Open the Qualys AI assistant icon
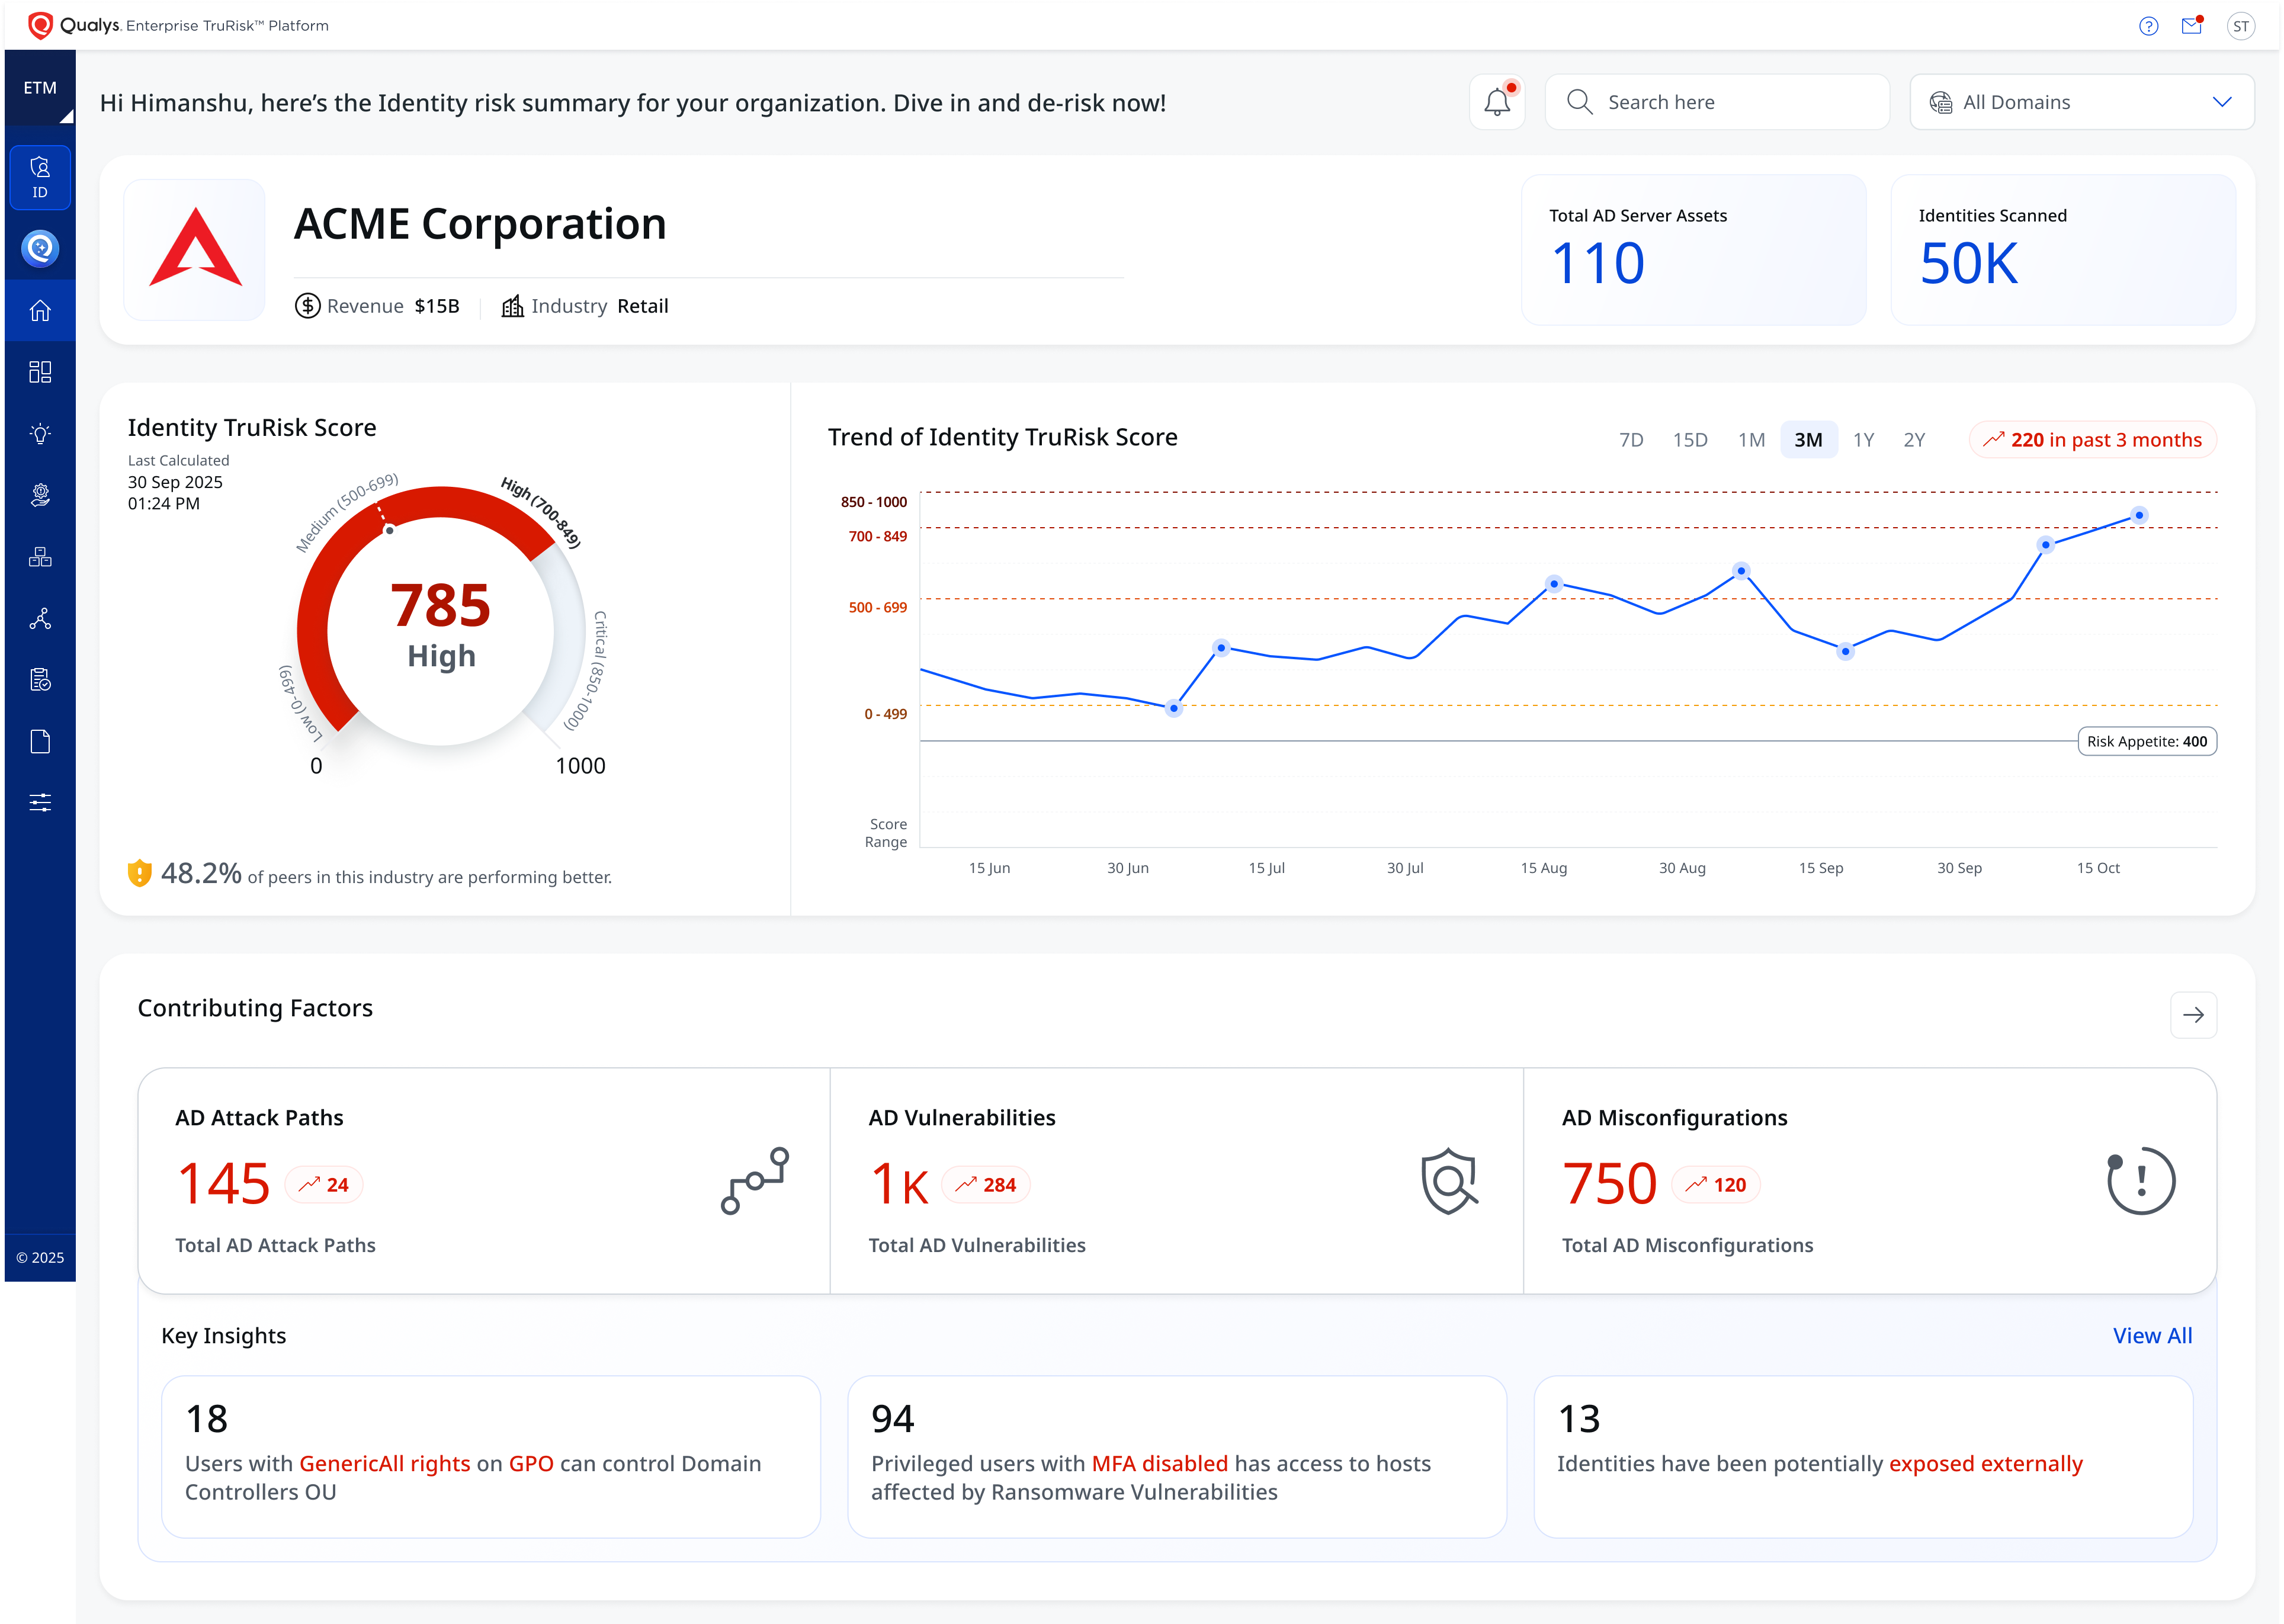 (40, 248)
